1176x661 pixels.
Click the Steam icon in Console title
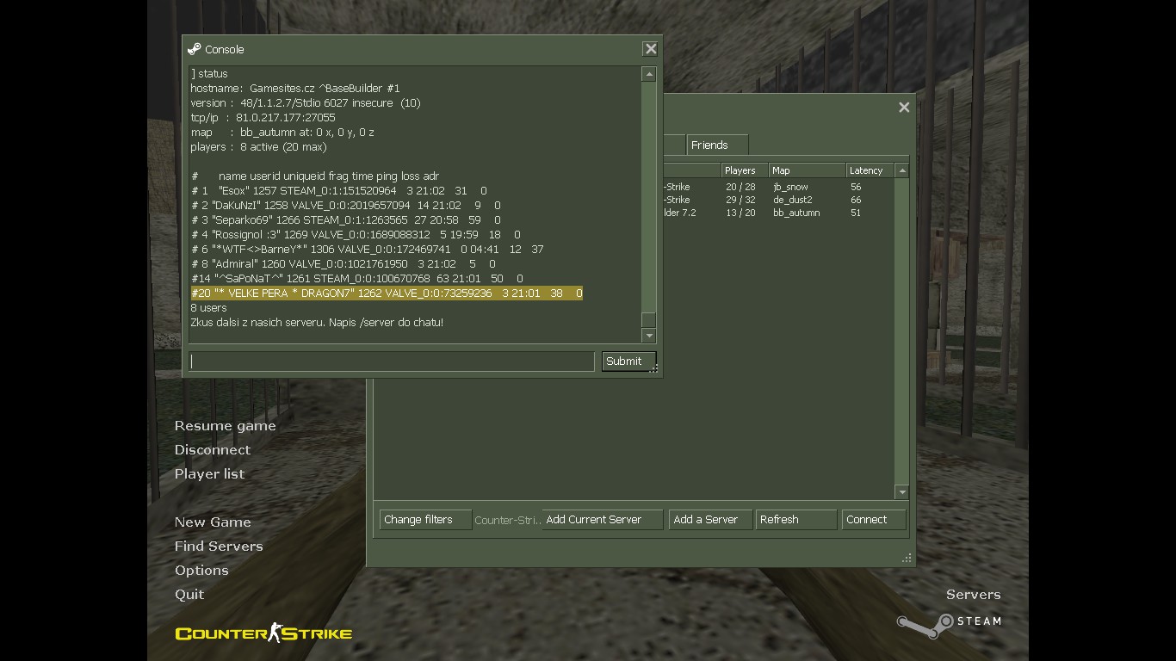pyautogui.click(x=195, y=49)
